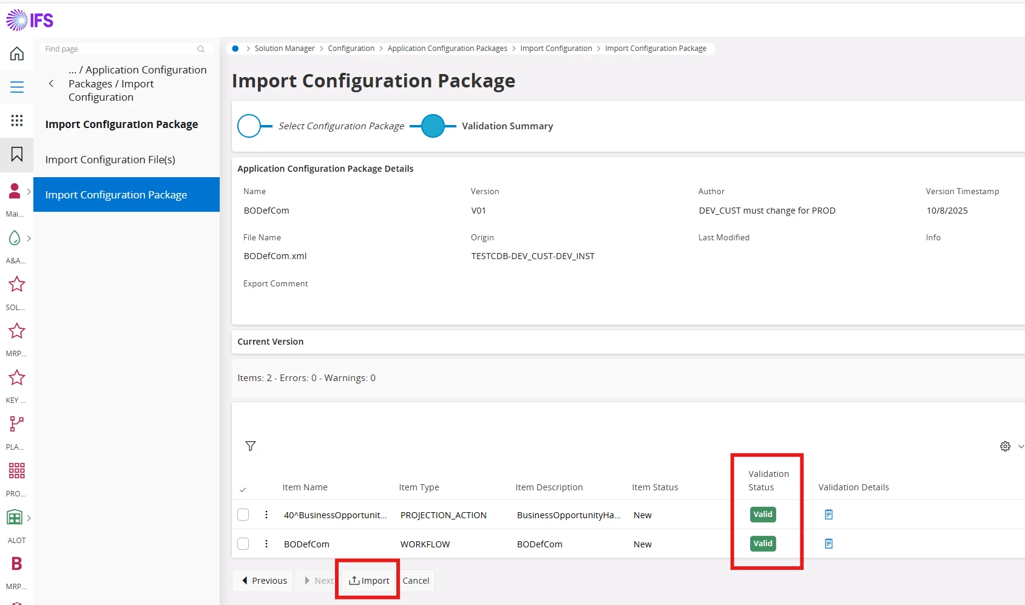Tick the checkbox for the WORKFLOW row
Screen dimensions: 1025x605
click(243, 544)
